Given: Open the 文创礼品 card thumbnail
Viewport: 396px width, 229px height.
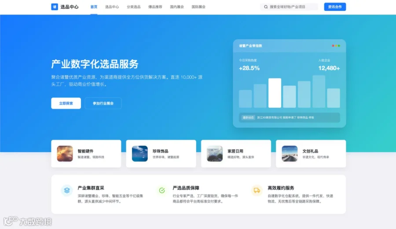Looking at the screenshot, I should coord(290,153).
